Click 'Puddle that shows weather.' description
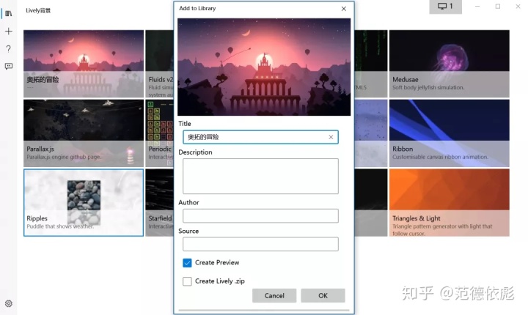The height and width of the screenshot is (315, 528). [x=60, y=226]
